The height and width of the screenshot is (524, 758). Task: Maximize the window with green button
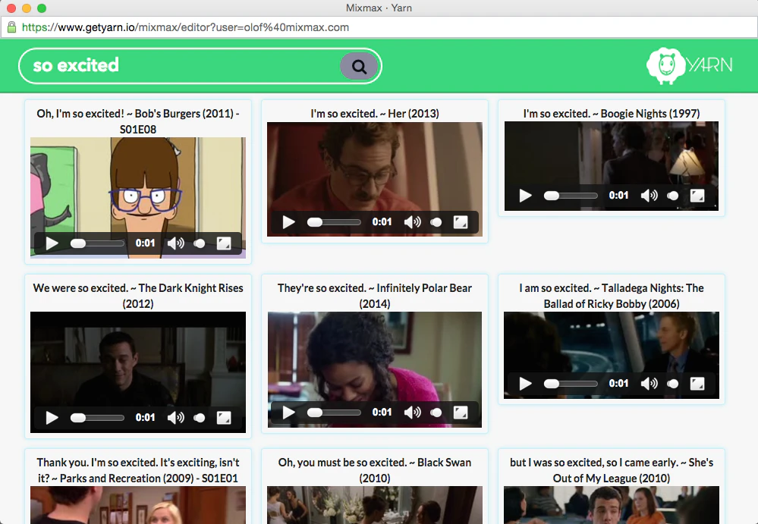[42, 8]
